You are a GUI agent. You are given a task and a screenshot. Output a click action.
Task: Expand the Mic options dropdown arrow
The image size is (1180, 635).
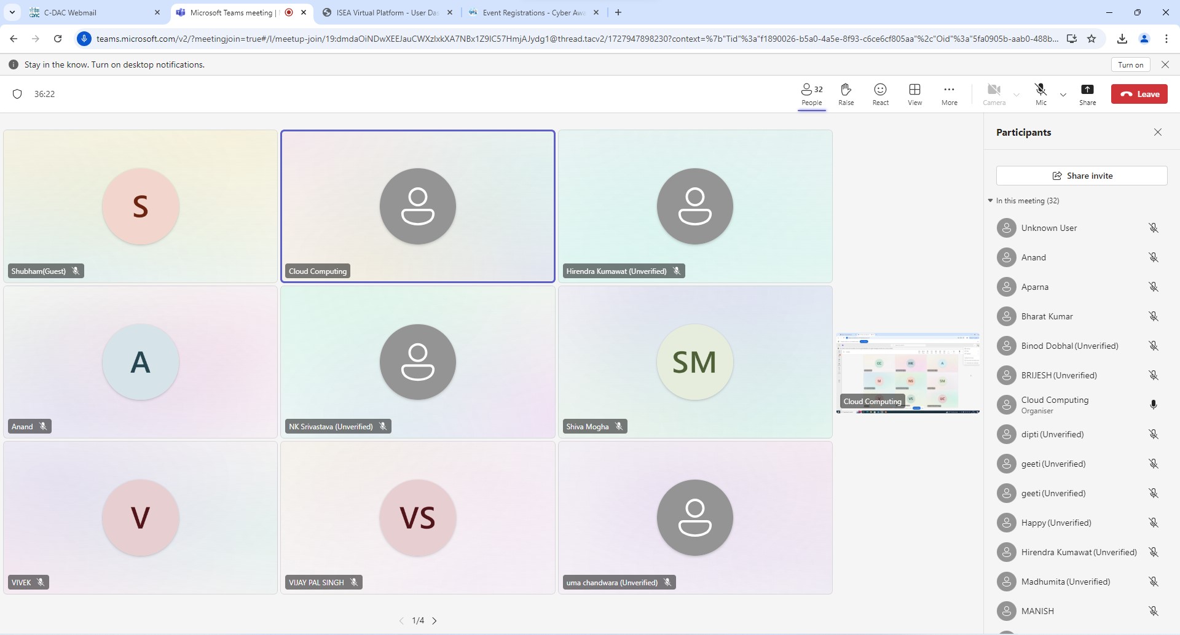pos(1063,95)
